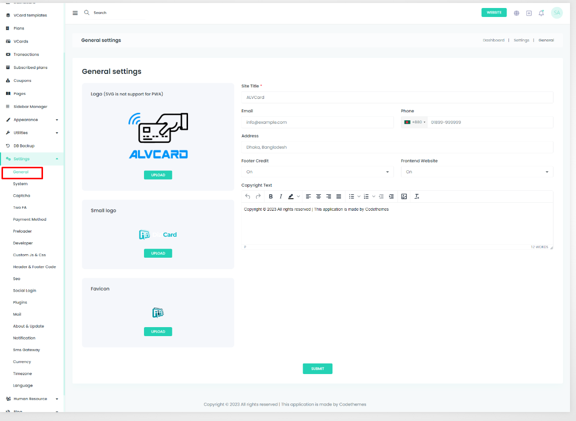Open the phone country code selector
Screen dimensions: 576x421
(414, 122)
